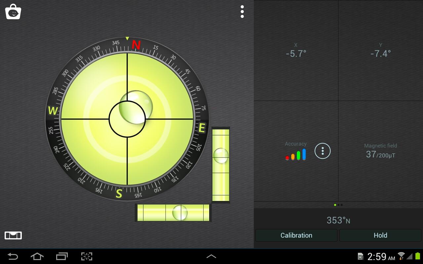
Task: Open the shopping bag store icon
Action: (x=13, y=12)
